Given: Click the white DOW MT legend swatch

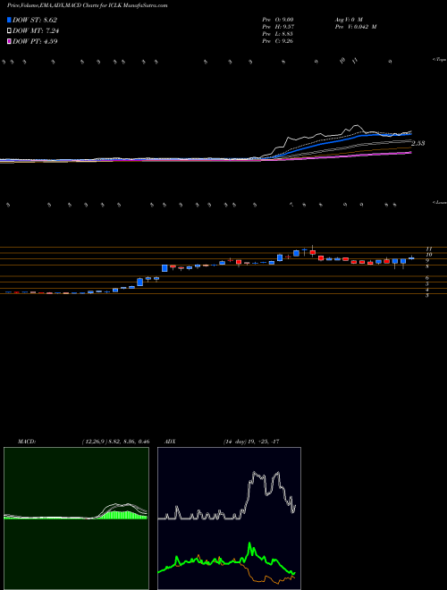Looking at the screenshot, I should (9, 31).
